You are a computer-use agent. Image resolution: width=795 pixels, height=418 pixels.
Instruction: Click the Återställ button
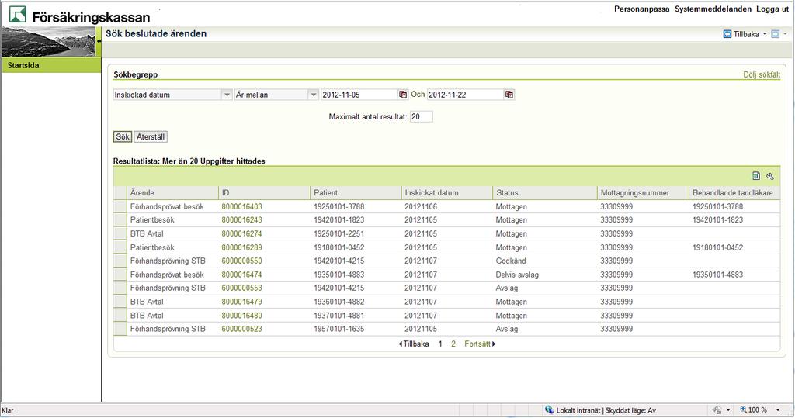pyautogui.click(x=151, y=136)
